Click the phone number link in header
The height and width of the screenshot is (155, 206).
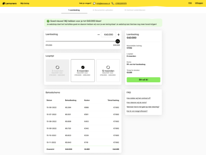[121, 3]
